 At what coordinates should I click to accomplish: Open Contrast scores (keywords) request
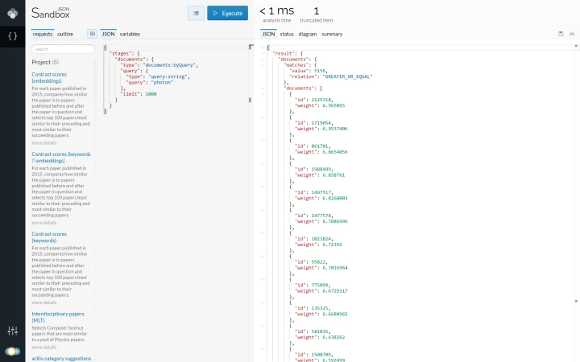coord(49,237)
